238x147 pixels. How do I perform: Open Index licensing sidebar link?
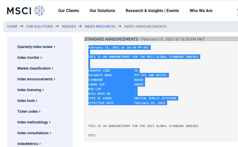click(31, 90)
